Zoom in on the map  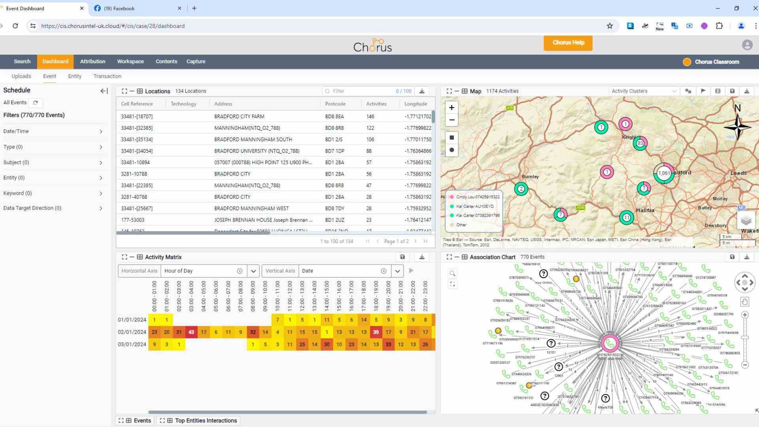(451, 108)
